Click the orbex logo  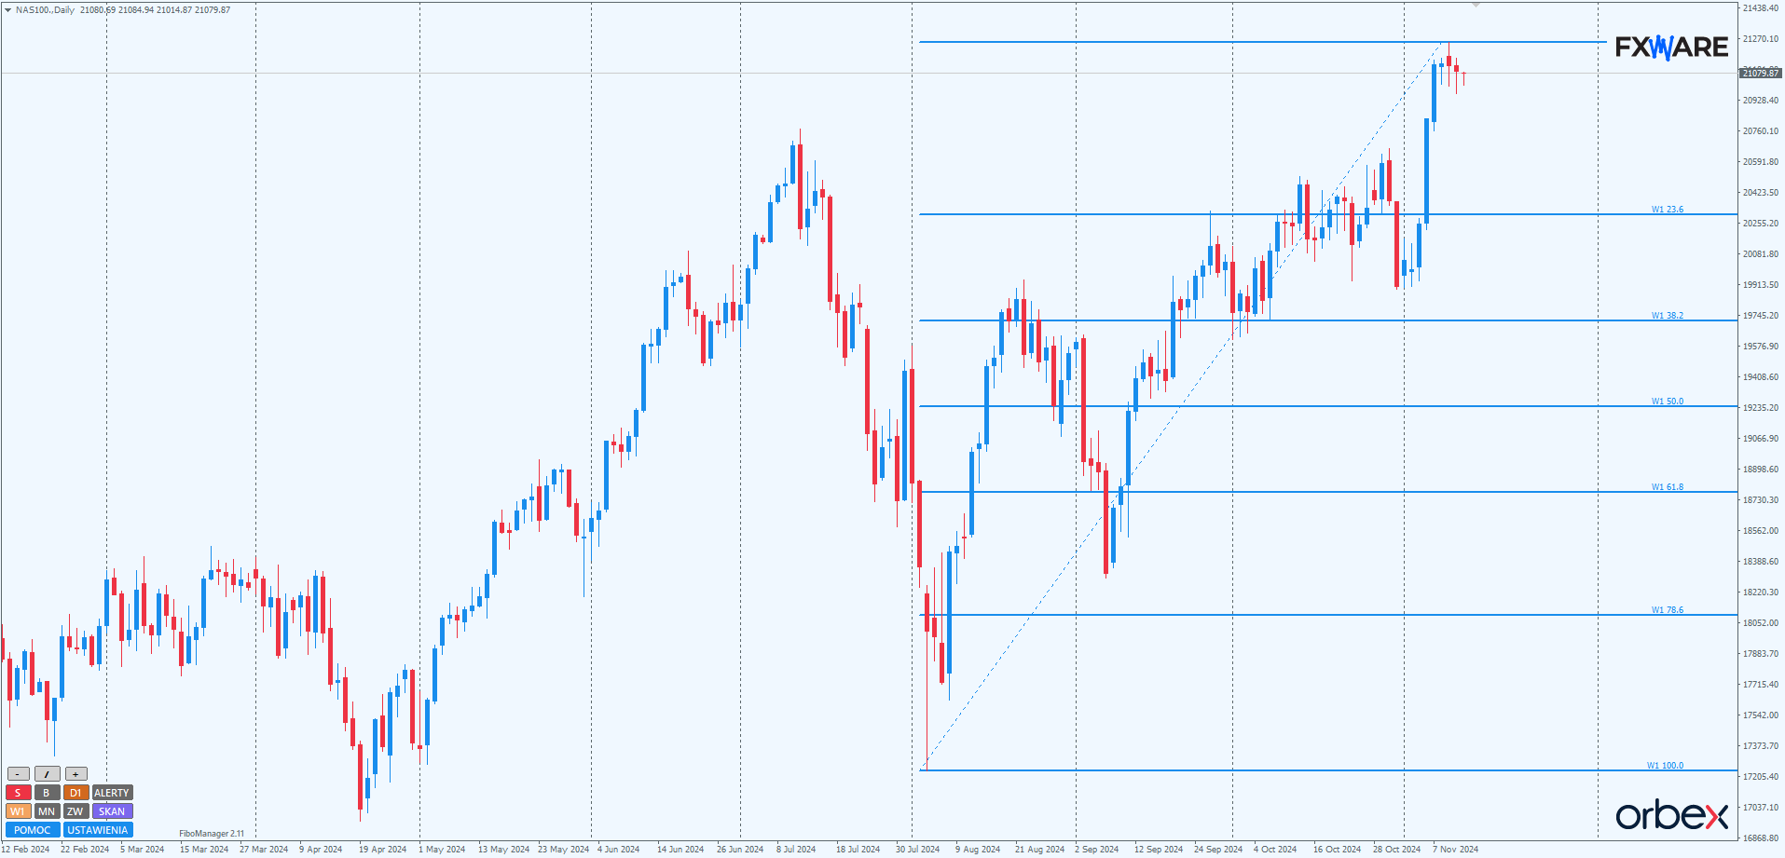1671,815
